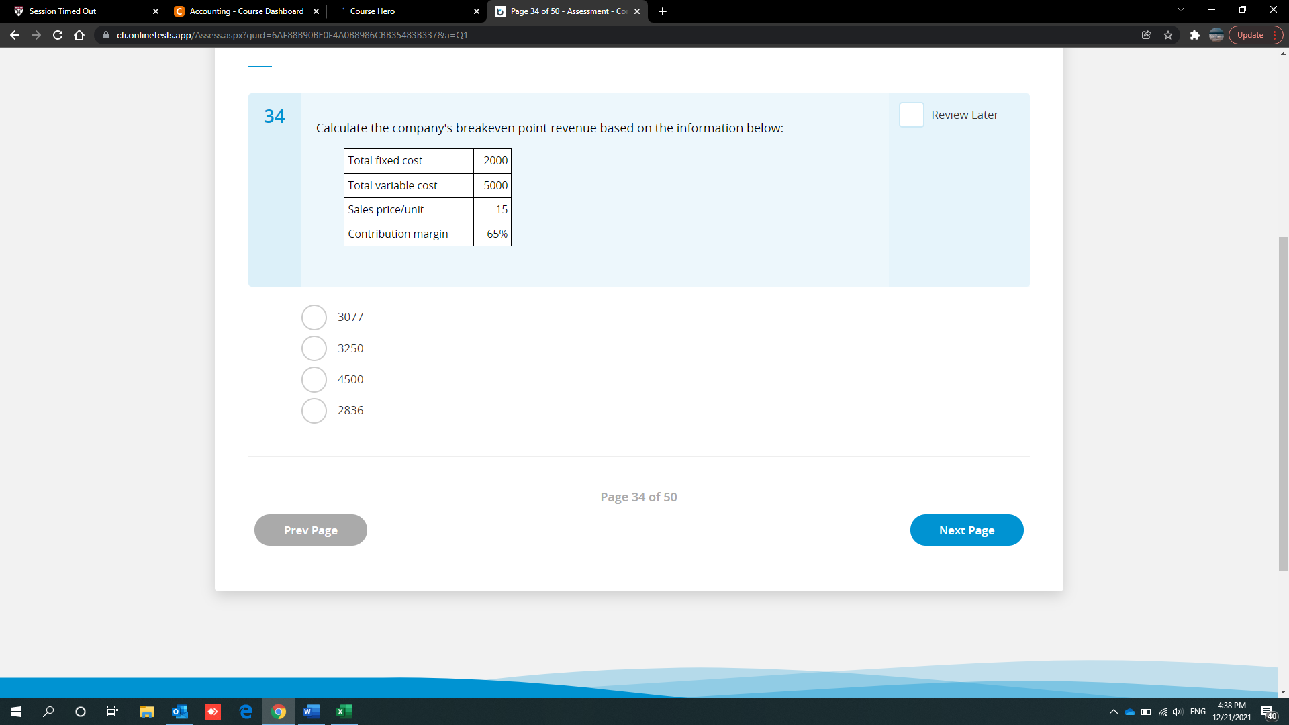The image size is (1289, 725).
Task: Click the Update browser button
Action: tap(1250, 35)
